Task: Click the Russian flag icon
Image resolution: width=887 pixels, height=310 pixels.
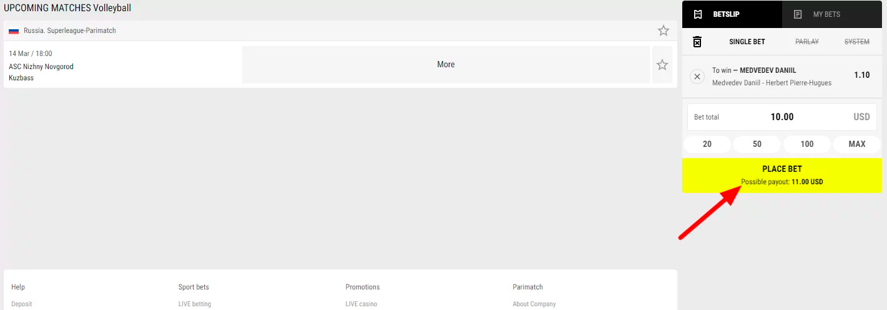Action: tap(14, 31)
